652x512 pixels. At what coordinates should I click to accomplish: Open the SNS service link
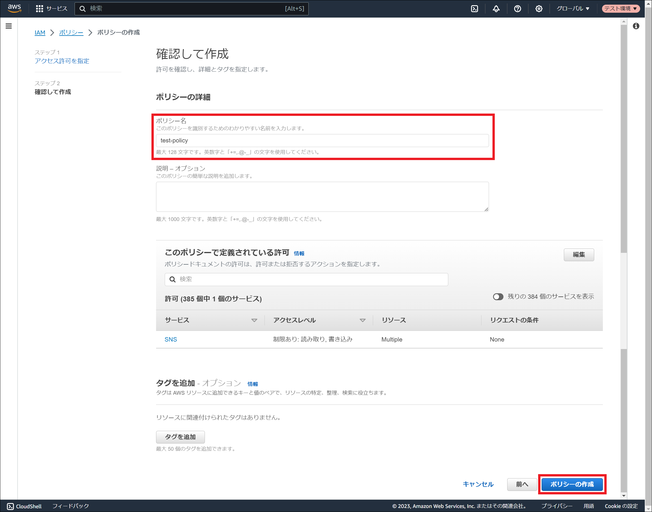click(x=171, y=339)
